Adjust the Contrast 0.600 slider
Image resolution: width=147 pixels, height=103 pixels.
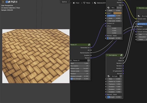(x=114, y=16)
